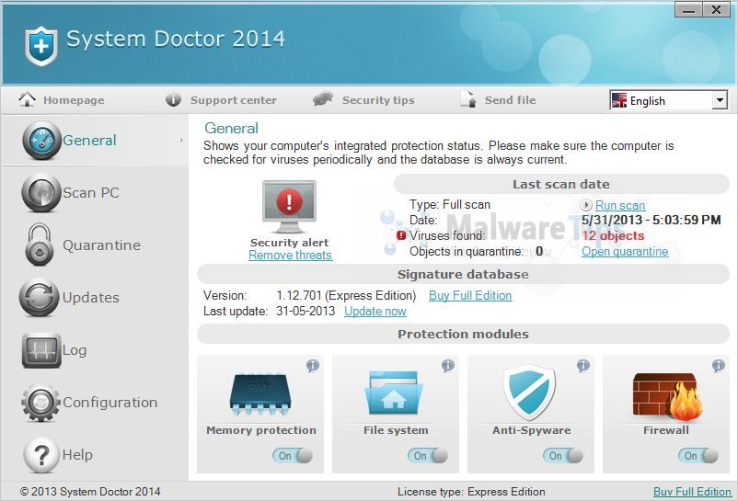Image resolution: width=738 pixels, height=501 pixels.
Task: Open info for Firewall module
Action: tap(719, 365)
